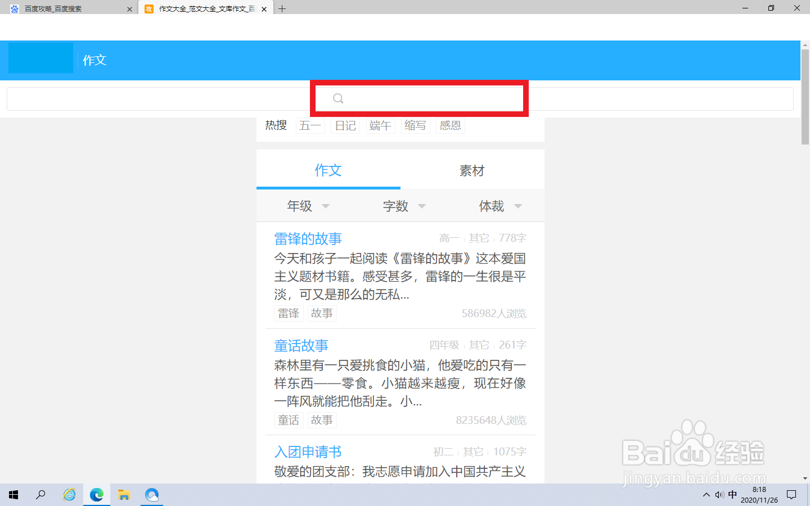Click the 261字 word count label
The image size is (810, 506).
[x=512, y=345]
